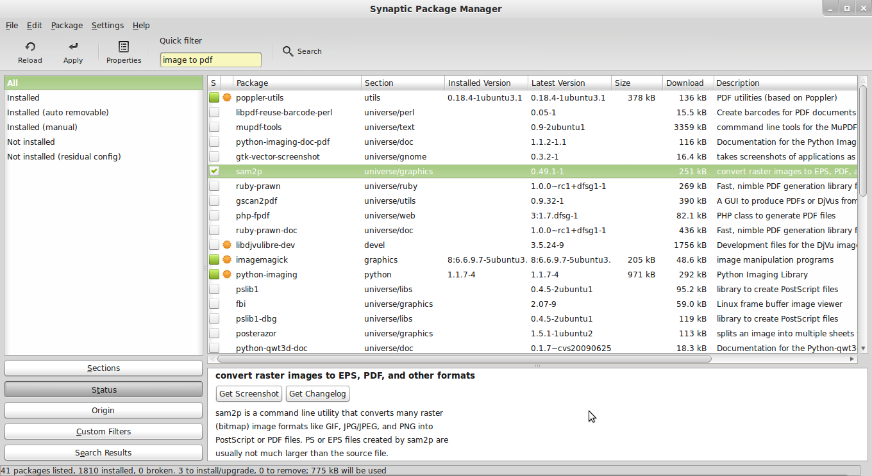
Task: Toggle the mupdf-tools status checkbox
Action: [214, 127]
